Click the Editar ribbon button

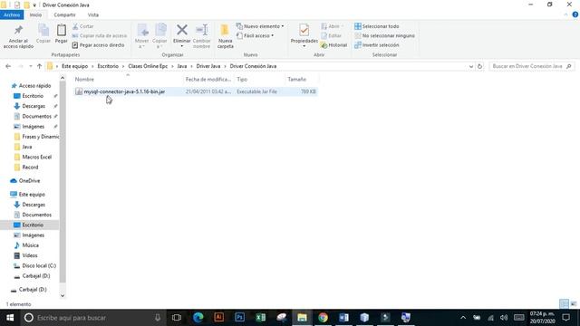(331, 35)
